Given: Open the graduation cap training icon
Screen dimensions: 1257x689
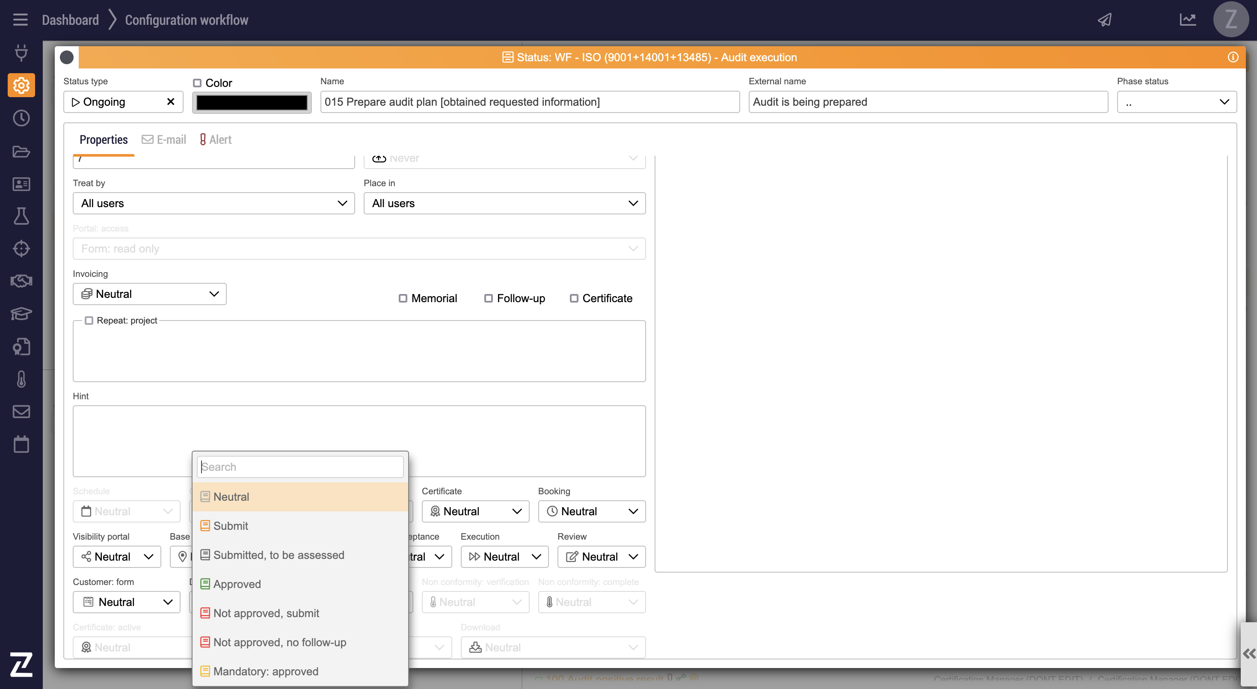Looking at the screenshot, I should tap(21, 313).
